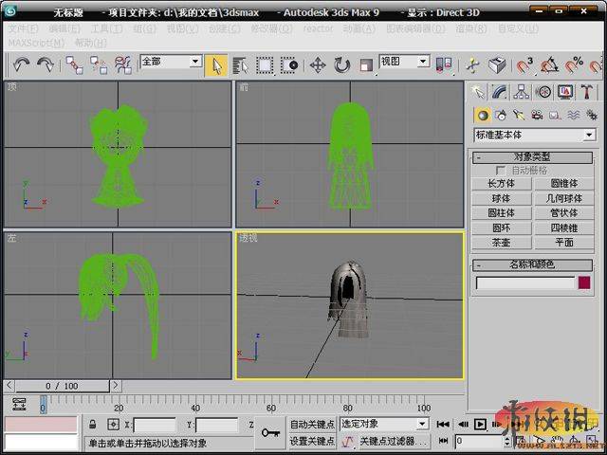Collapse the 对象类型 rollout
The width and height of the screenshot is (607, 455).
point(532,157)
